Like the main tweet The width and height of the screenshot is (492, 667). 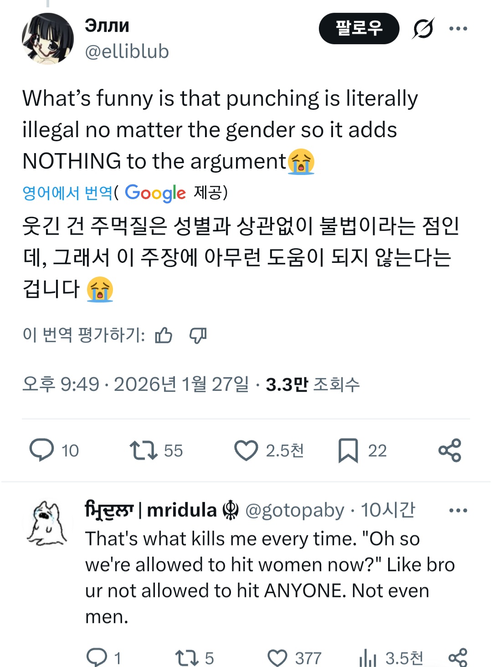(x=246, y=450)
